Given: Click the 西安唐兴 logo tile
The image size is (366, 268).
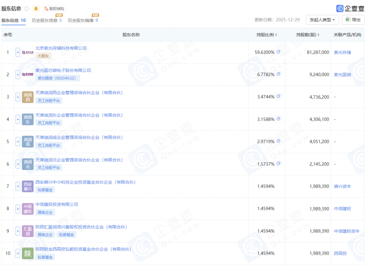Looking at the screenshot, I should click(28, 186).
